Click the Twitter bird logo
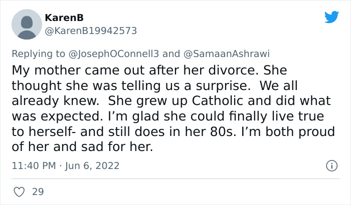Image resolution: width=351 pixels, height=205 pixels. 331,16
